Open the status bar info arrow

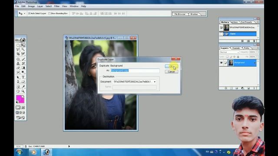pos(69,146)
